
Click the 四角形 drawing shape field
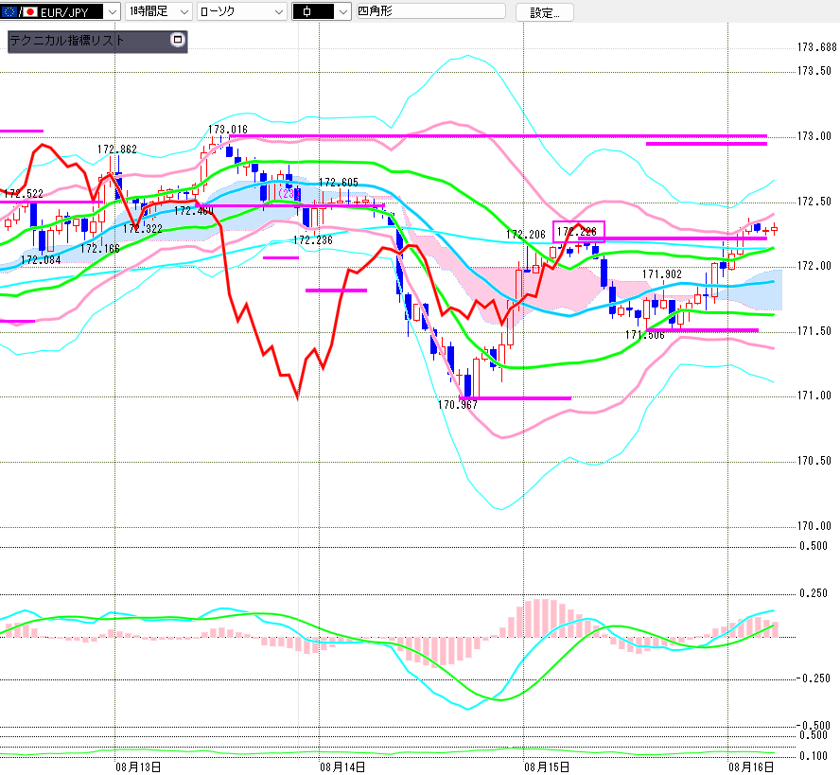point(430,11)
